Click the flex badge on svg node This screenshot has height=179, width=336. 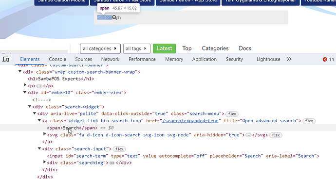[x=276, y=135]
